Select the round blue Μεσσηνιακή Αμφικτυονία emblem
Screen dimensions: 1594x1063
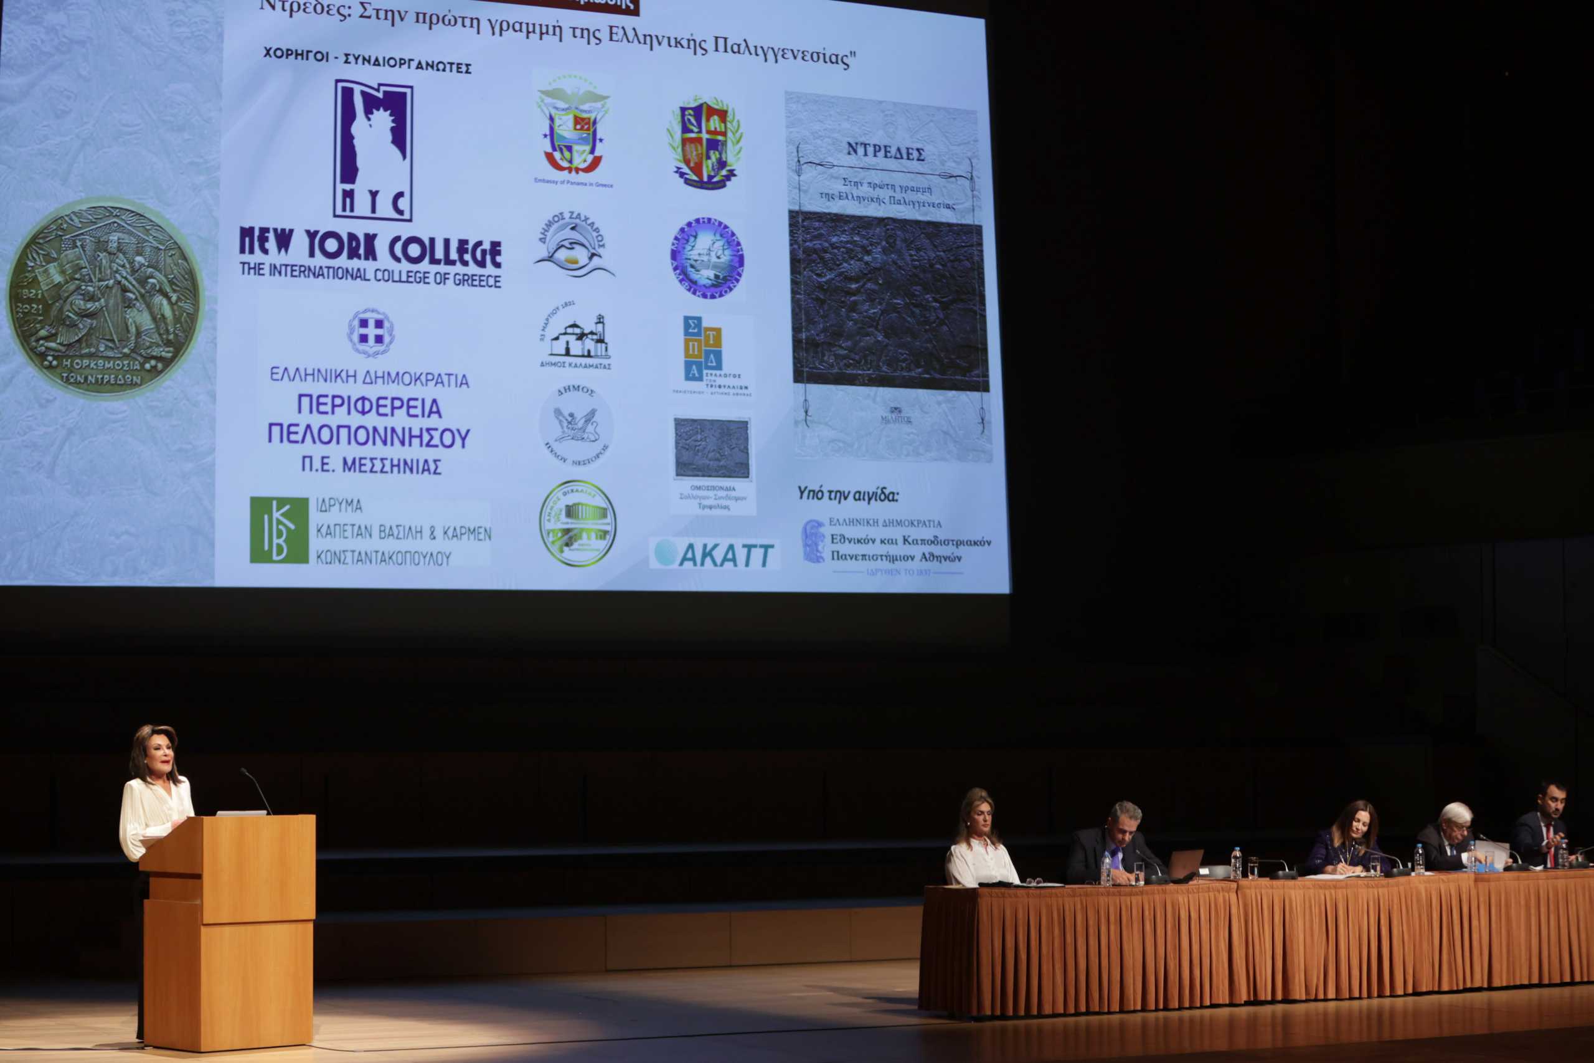tap(707, 258)
